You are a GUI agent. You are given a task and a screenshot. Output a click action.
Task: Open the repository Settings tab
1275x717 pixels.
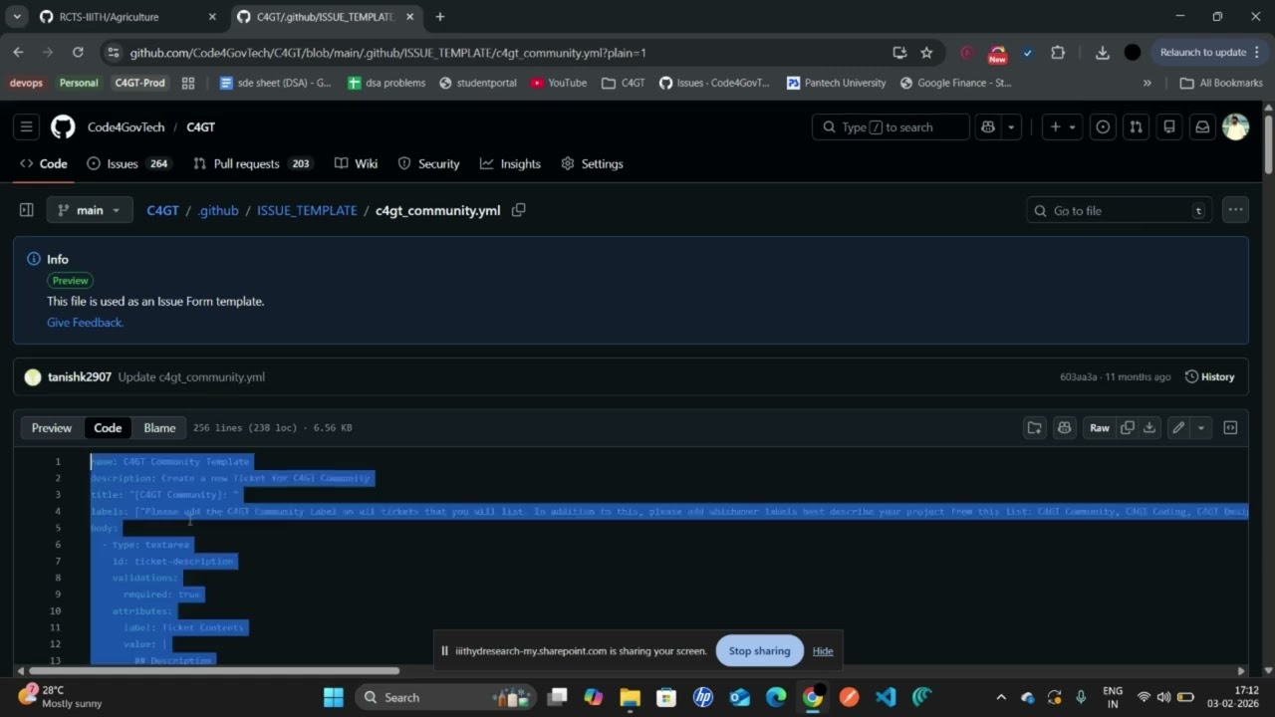point(592,163)
